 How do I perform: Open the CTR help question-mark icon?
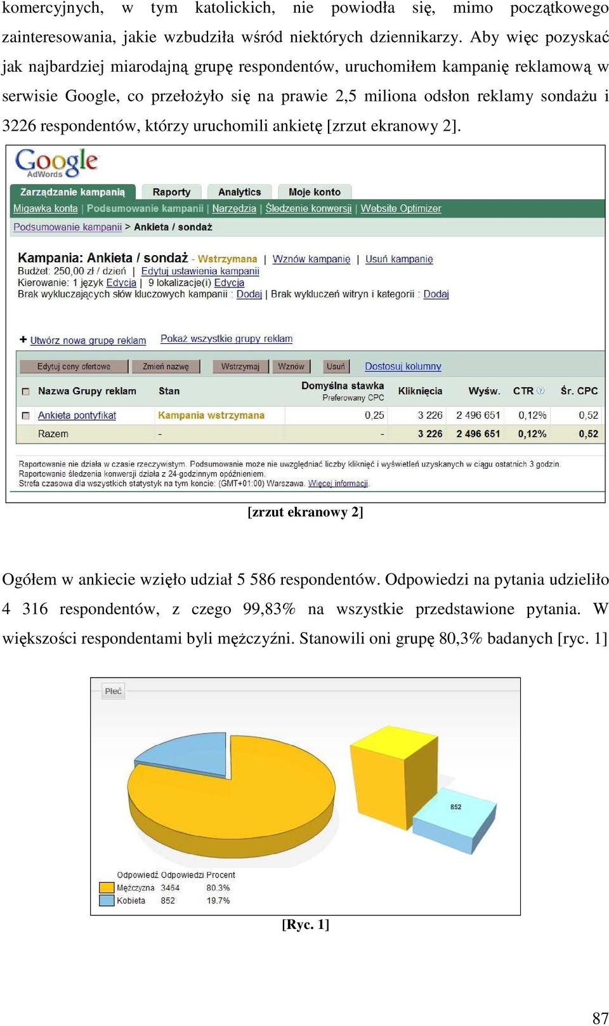pyautogui.click(x=540, y=391)
